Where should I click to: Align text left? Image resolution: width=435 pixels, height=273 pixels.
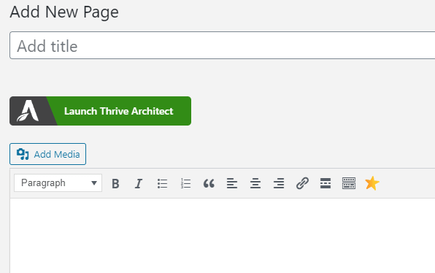tap(232, 183)
